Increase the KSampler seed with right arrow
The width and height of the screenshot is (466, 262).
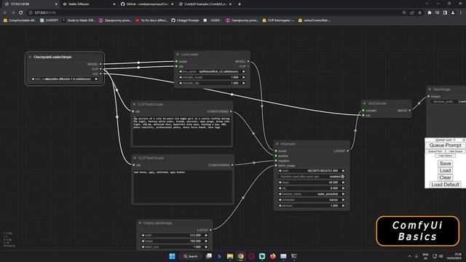[x=343, y=171]
